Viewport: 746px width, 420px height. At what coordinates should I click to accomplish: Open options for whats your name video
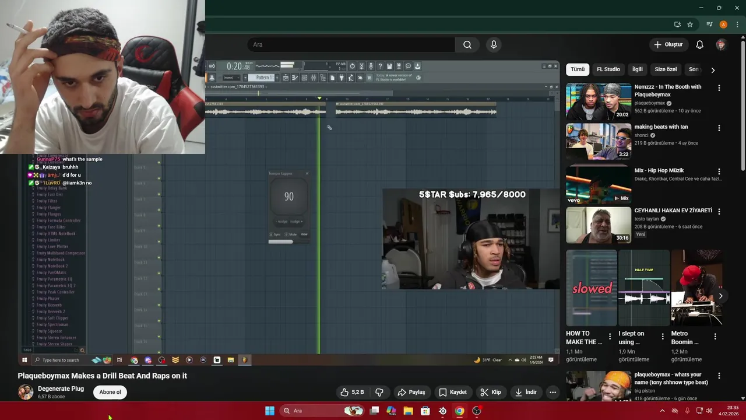(719, 376)
